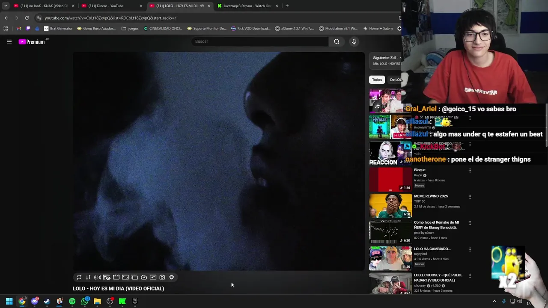Open site info icon in address bar
The height and width of the screenshot is (308, 548).
pyautogui.click(x=39, y=18)
